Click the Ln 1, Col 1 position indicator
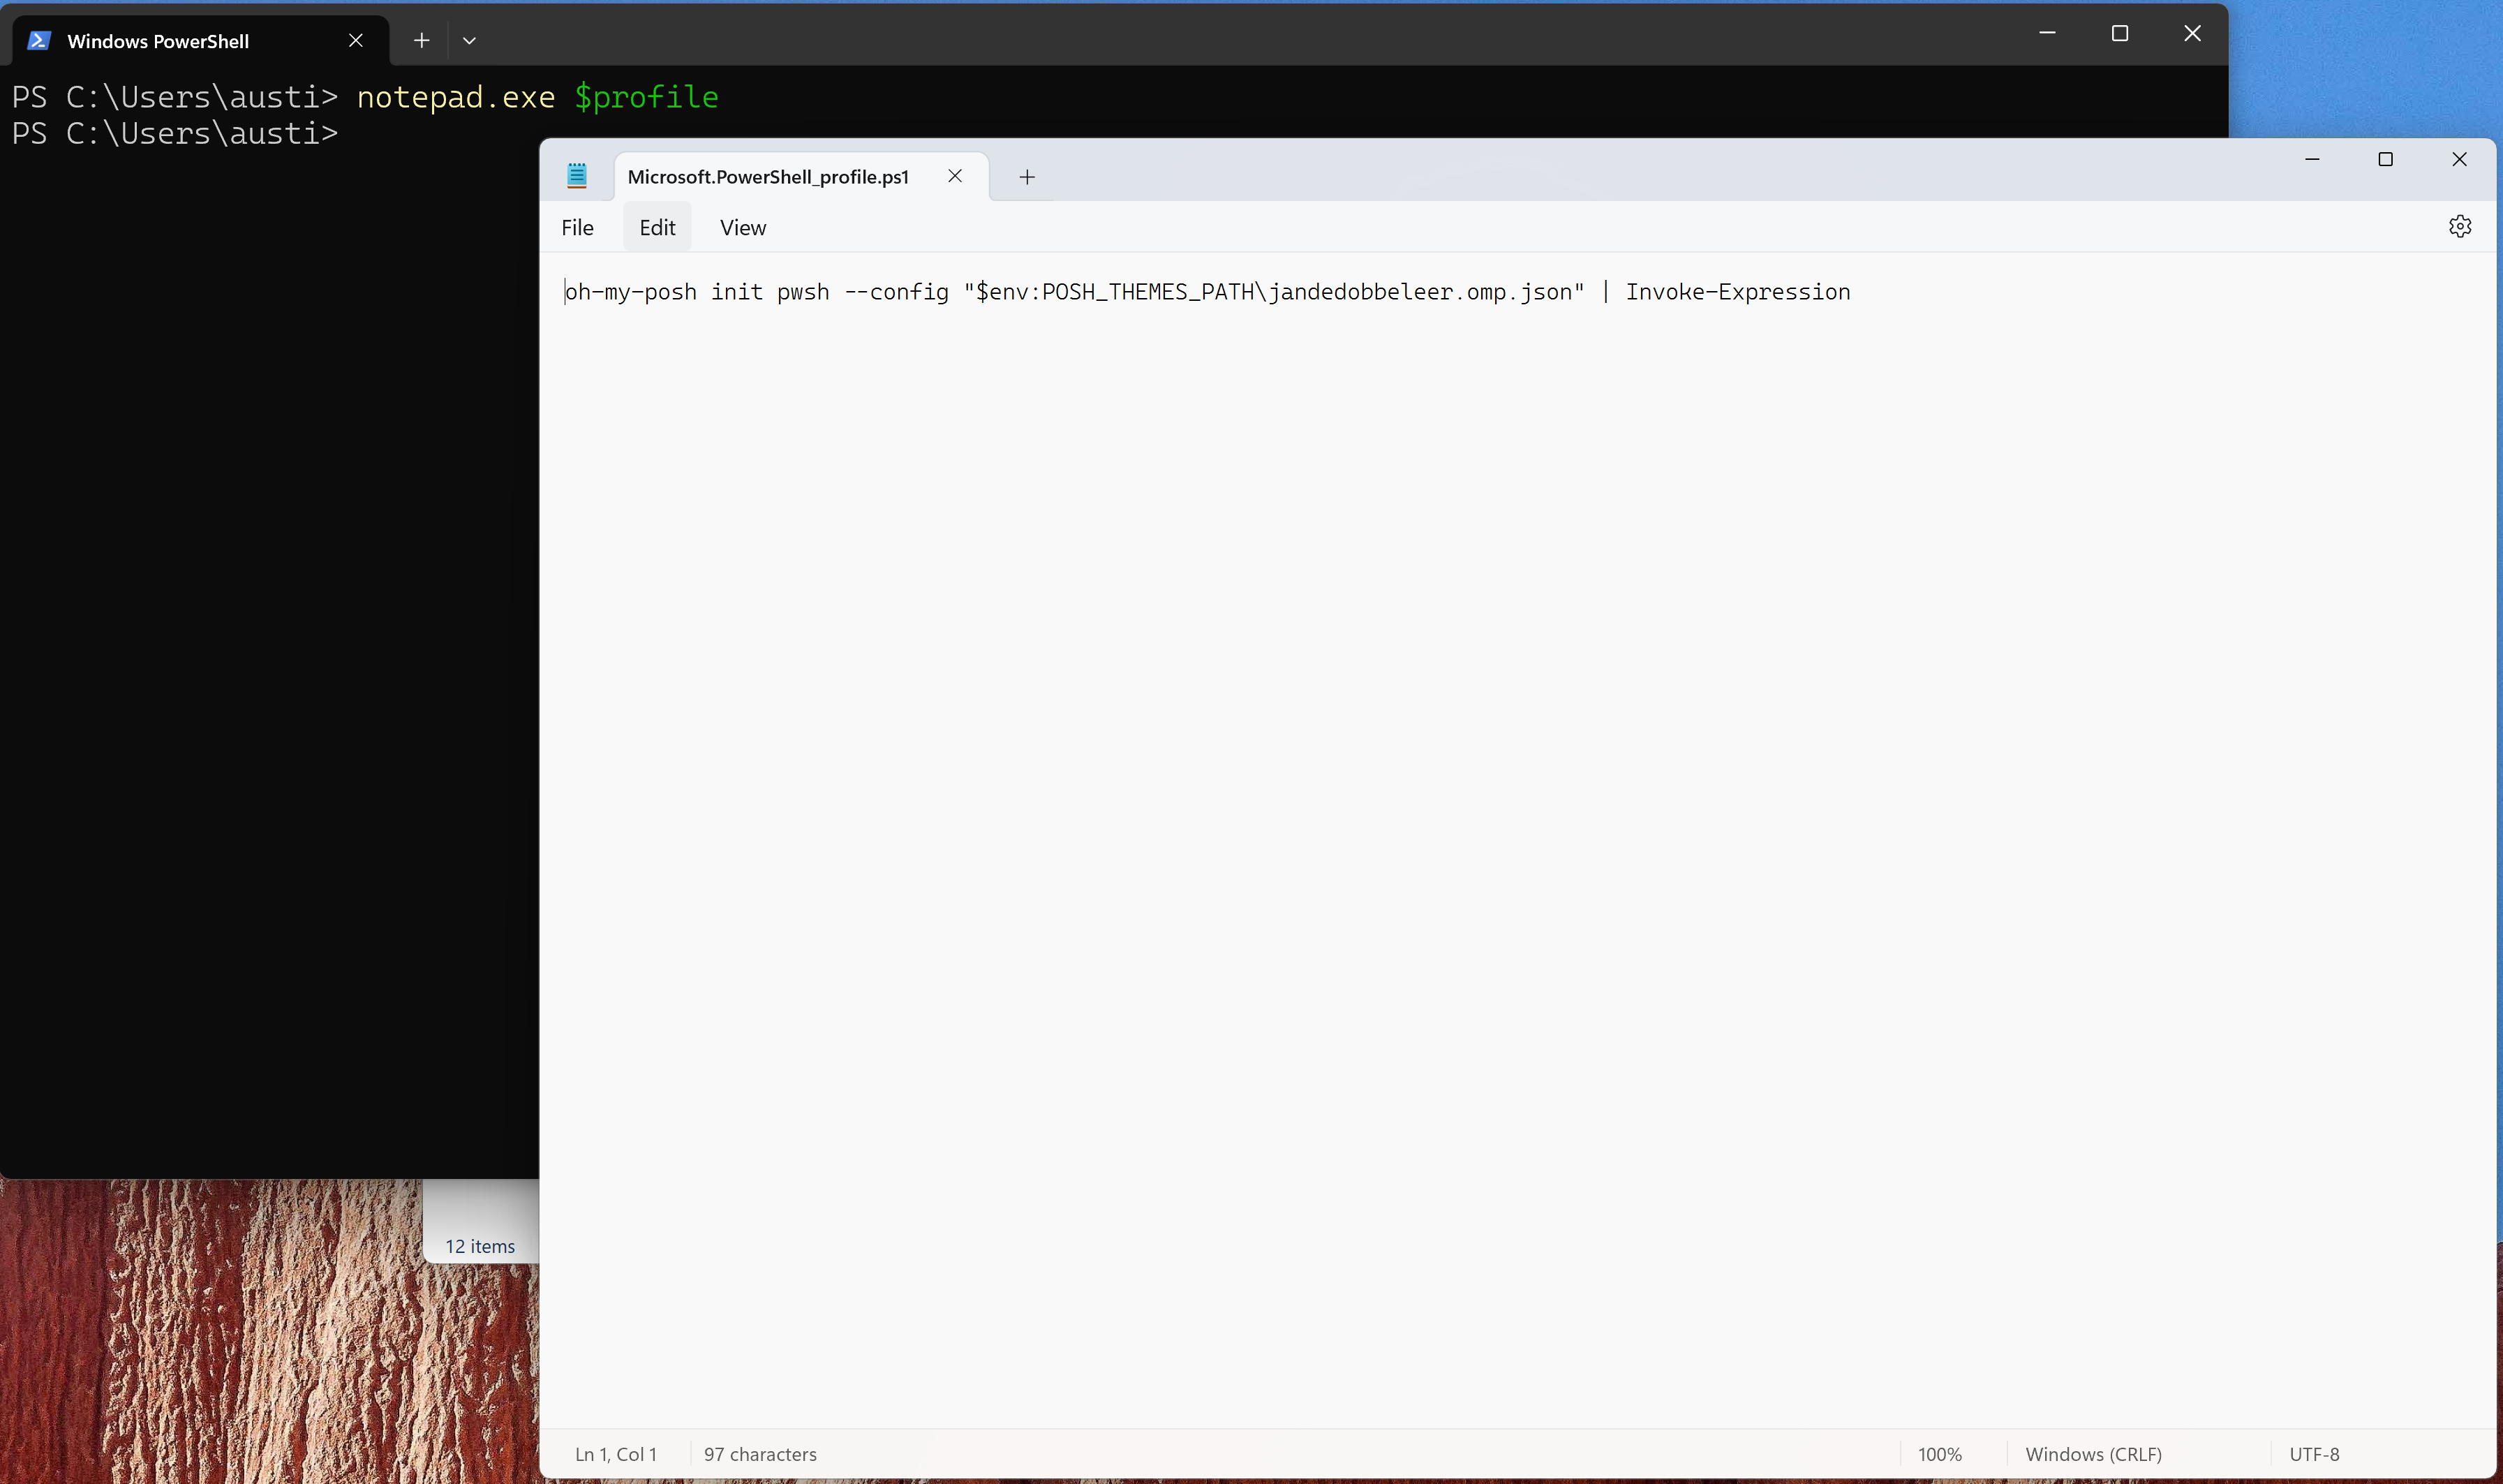Screen dimensions: 2503x1484 (x=616, y=1454)
